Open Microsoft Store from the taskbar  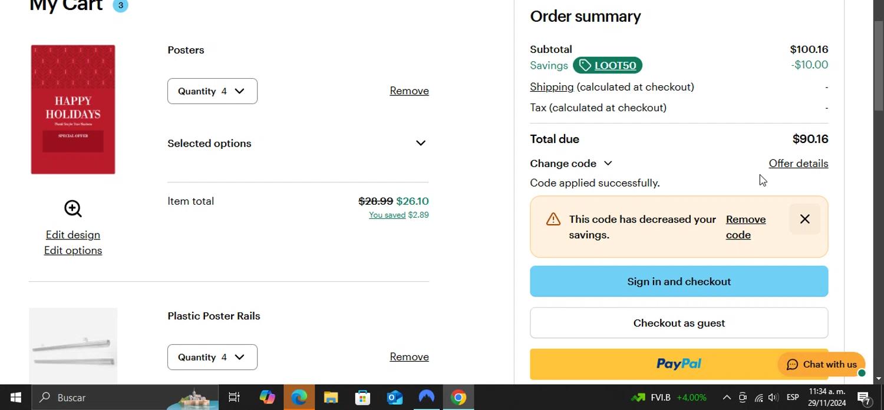(362, 398)
